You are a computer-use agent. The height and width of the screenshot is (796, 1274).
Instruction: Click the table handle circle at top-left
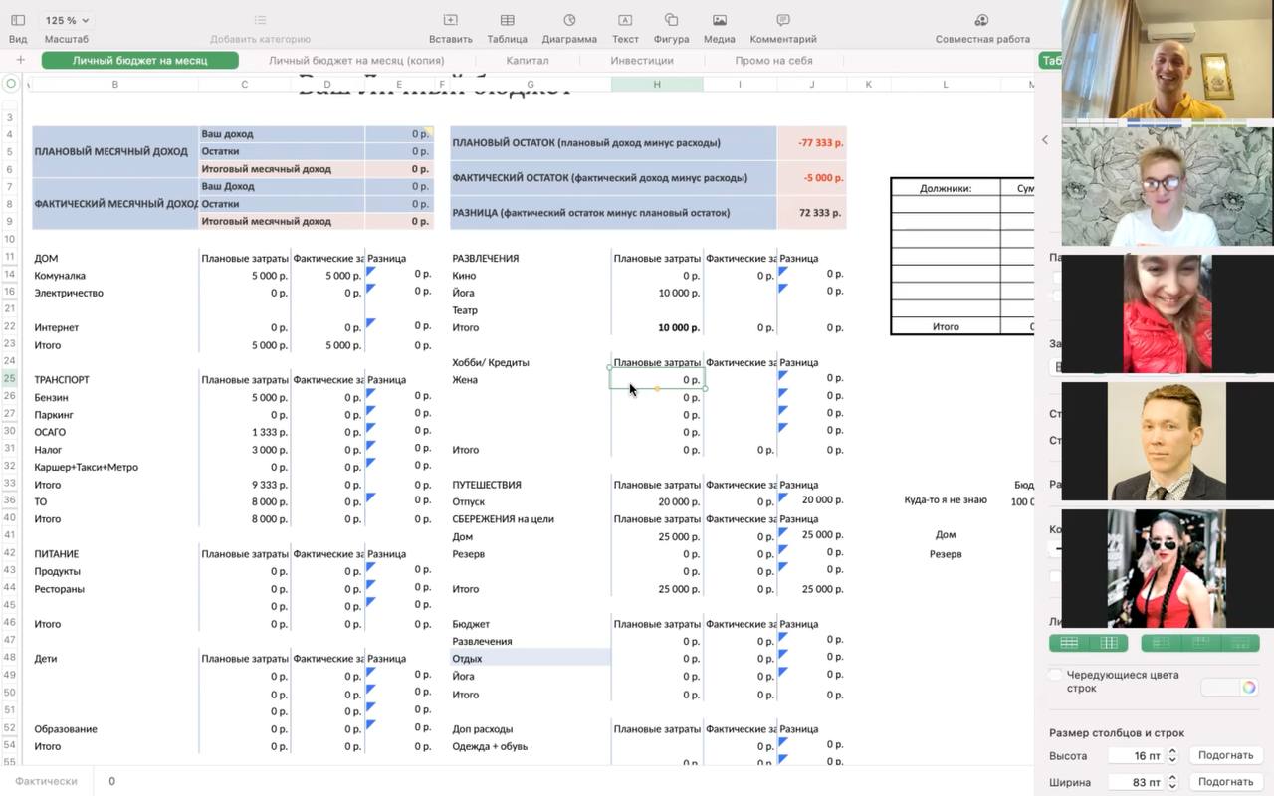click(11, 84)
